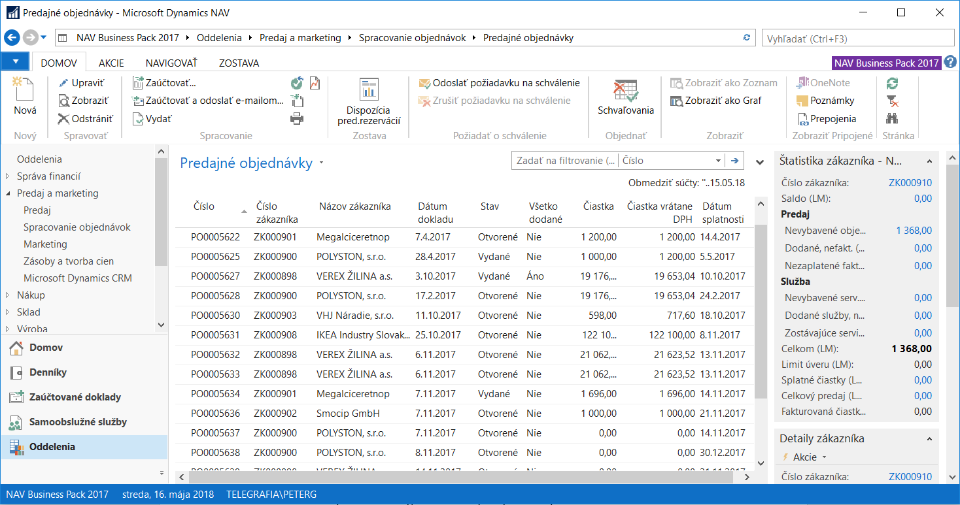The height and width of the screenshot is (505, 960).
Task: Click the navigation pane overflow chevron
Action: tap(162, 472)
